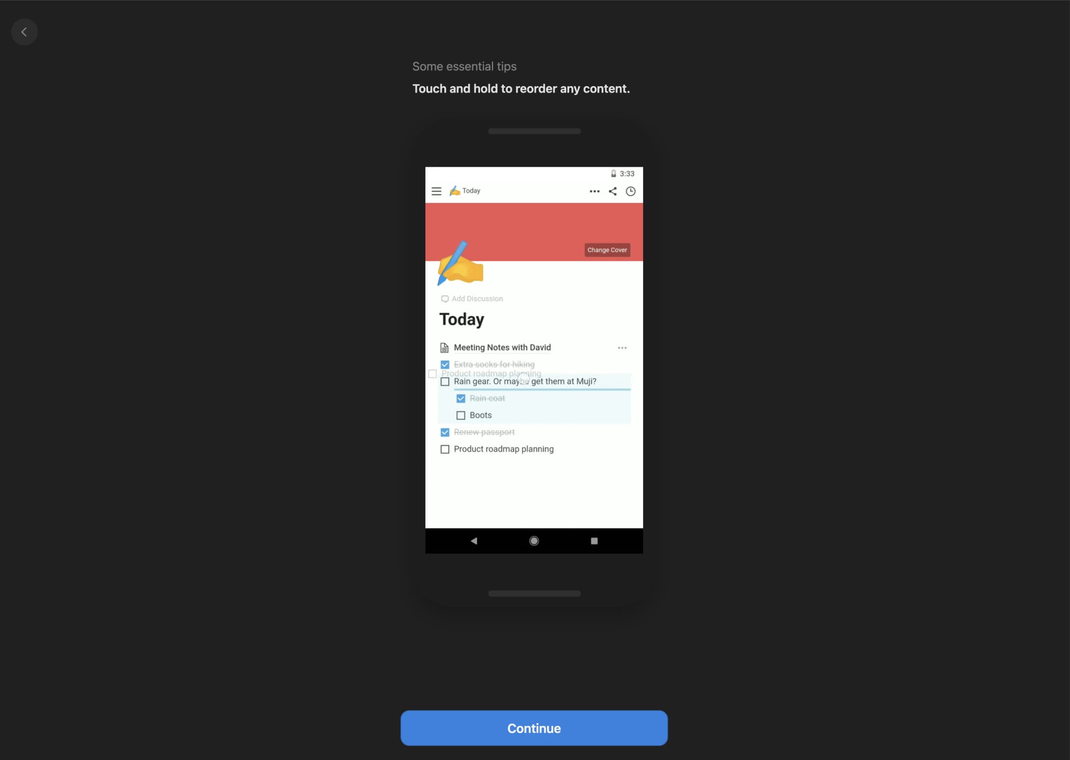
Task: Toggle the Rain-coat checked checkbox
Action: coord(460,398)
